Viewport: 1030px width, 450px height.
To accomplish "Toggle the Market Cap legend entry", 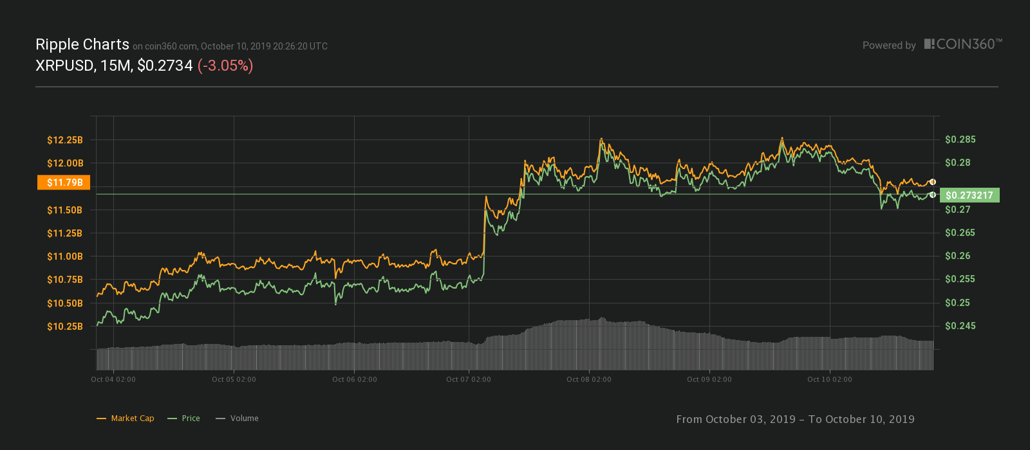I will (126, 419).
